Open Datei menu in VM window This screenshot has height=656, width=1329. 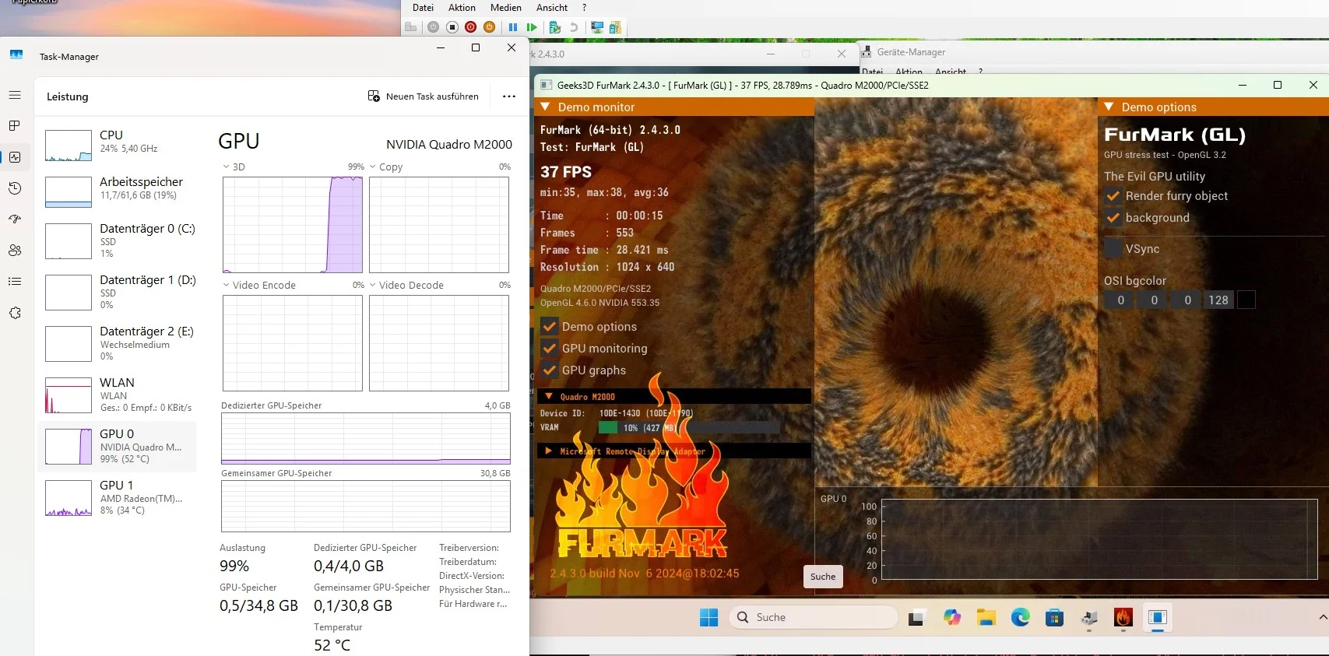coord(423,8)
